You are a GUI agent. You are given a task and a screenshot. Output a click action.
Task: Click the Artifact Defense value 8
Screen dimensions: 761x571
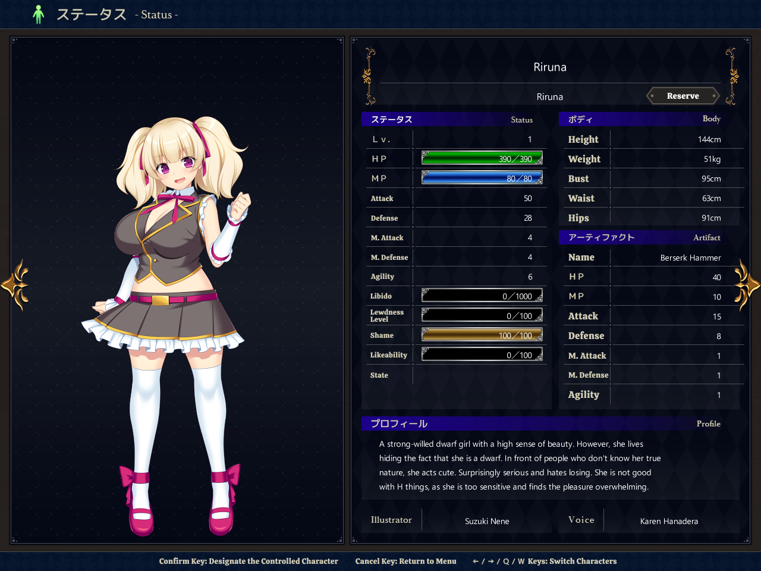(719, 336)
